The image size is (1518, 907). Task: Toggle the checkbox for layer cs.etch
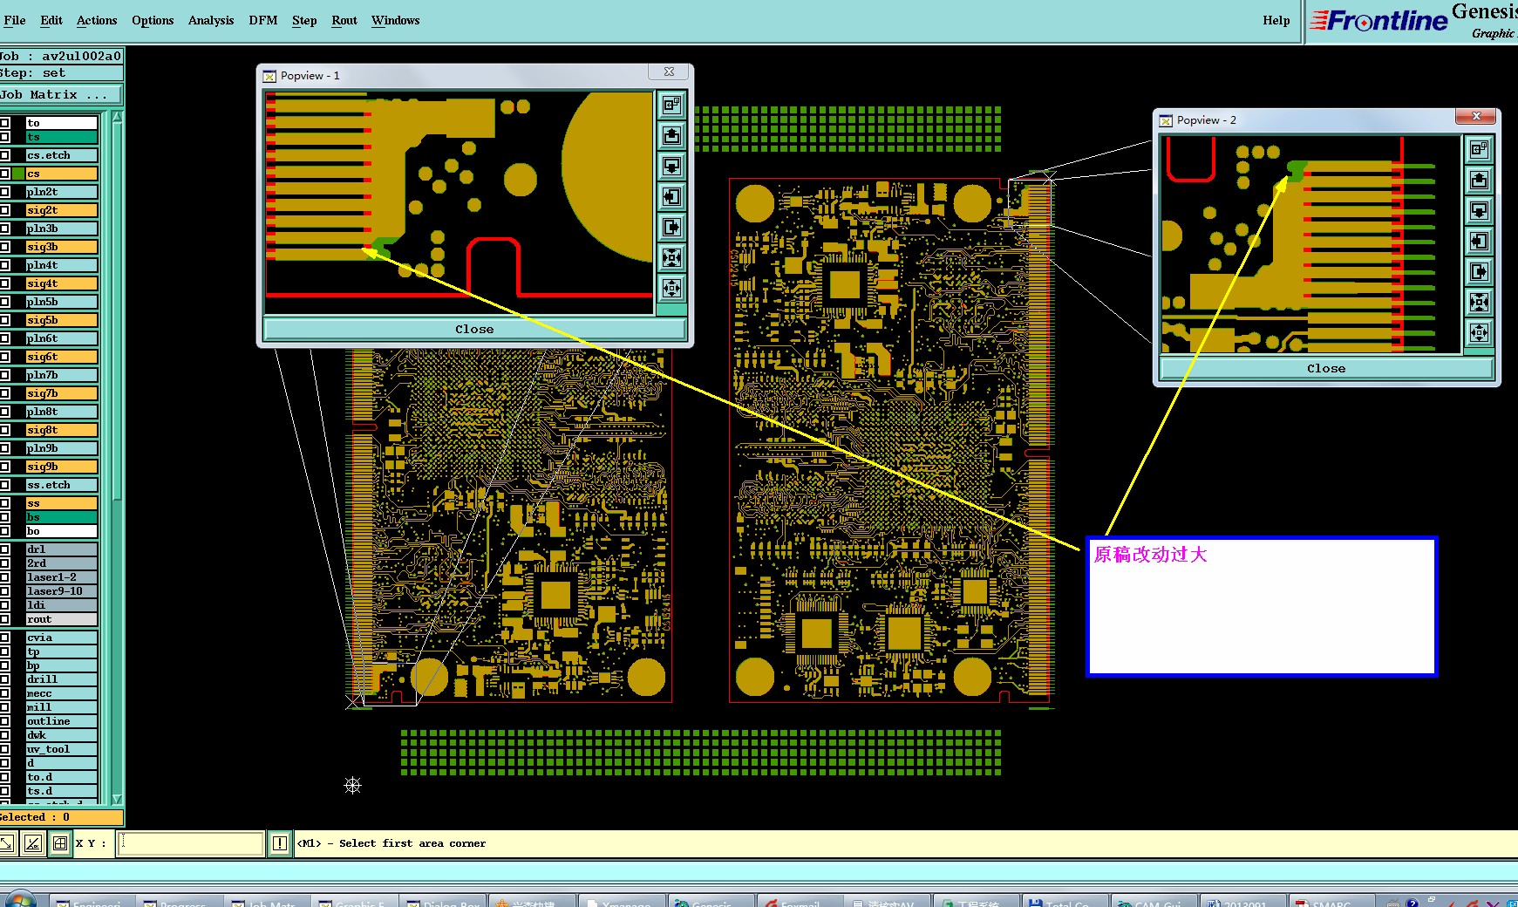point(5,155)
